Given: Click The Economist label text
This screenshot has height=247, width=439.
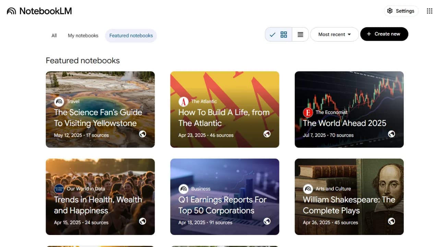Looking at the screenshot, I should (332, 112).
